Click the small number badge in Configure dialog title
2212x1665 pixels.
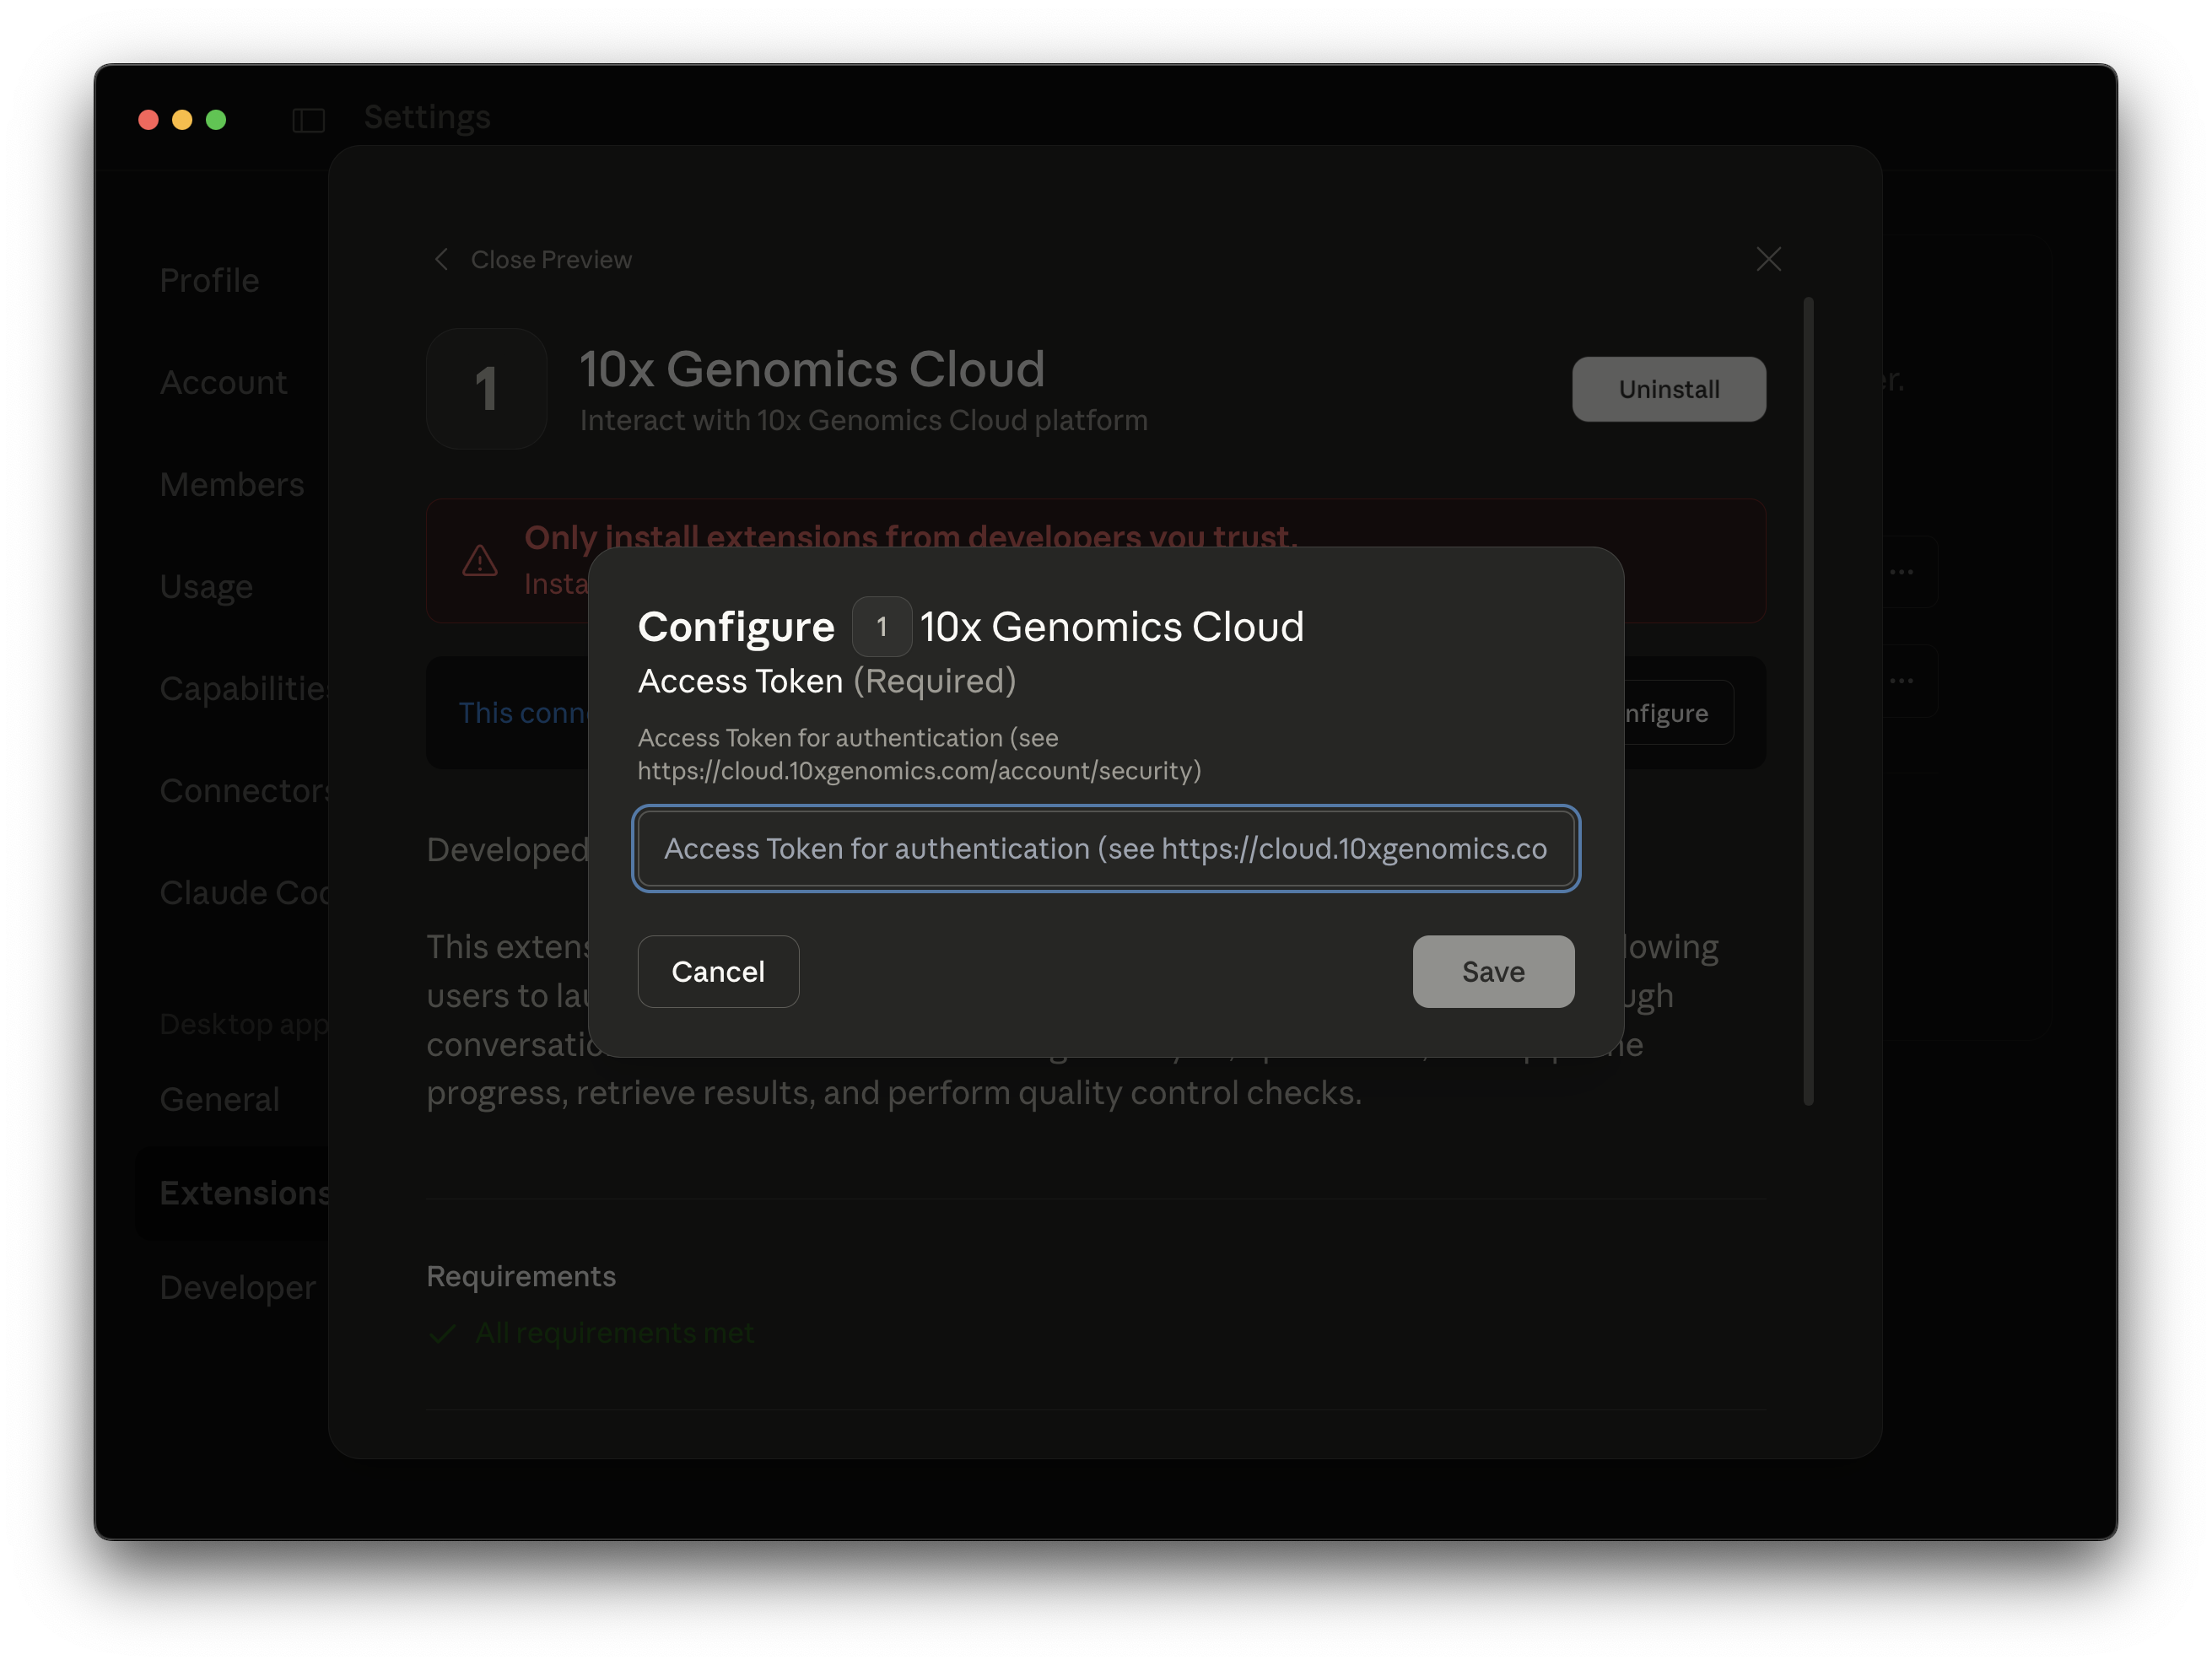tap(881, 627)
